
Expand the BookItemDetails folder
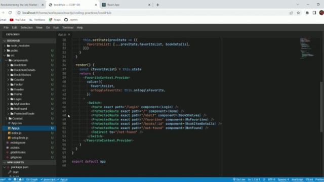[x=29, y=70]
